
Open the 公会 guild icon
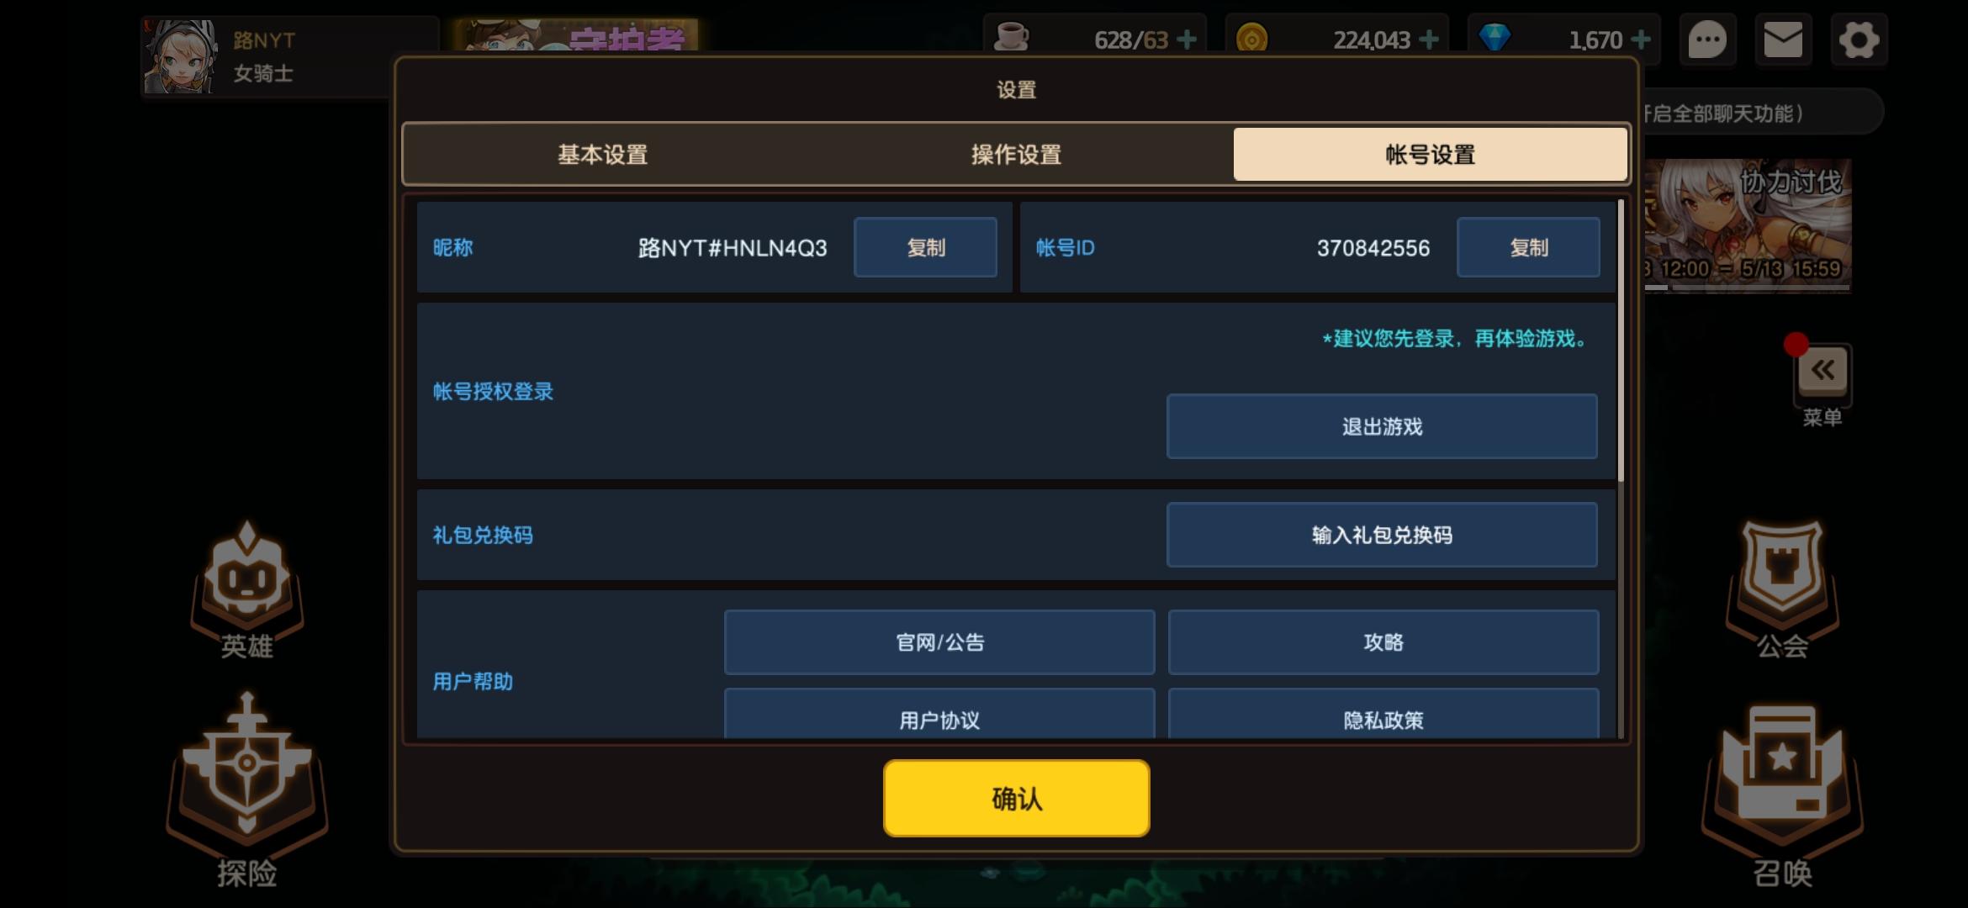1783,590
